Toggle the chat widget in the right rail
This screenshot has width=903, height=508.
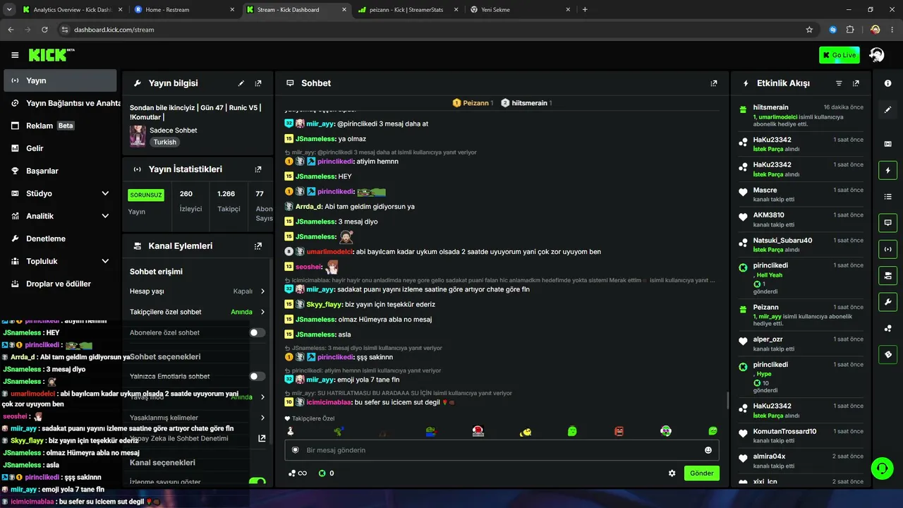[887, 222]
